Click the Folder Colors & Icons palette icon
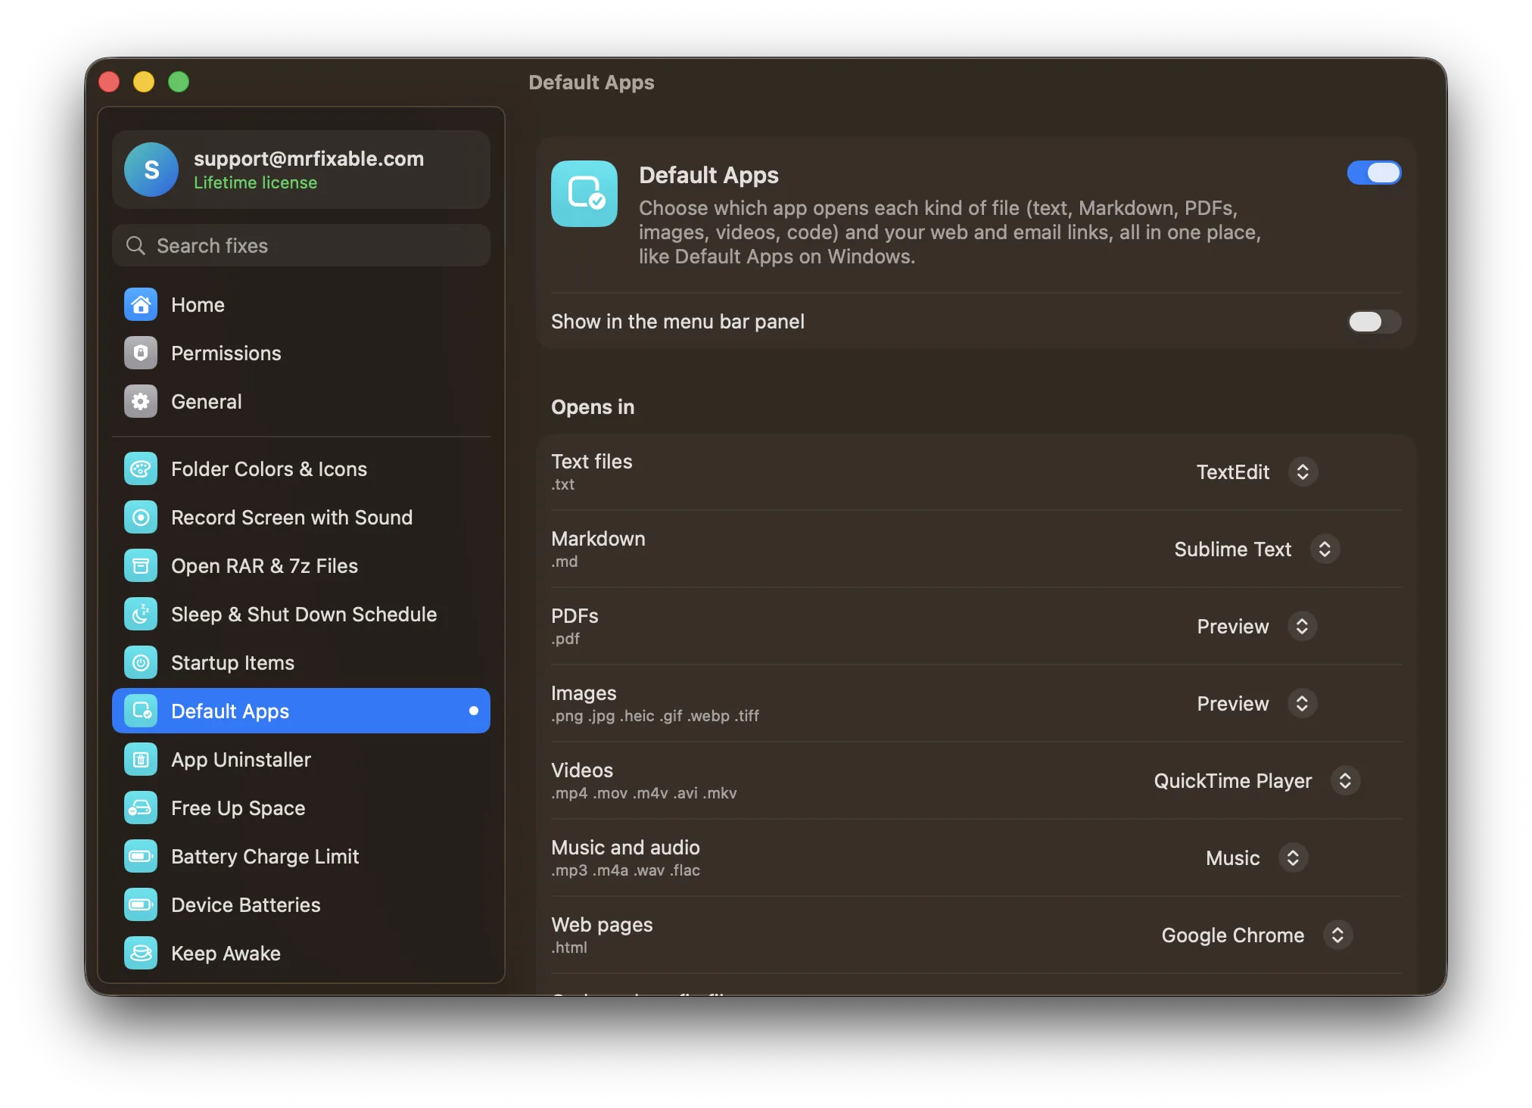The image size is (1532, 1108). 141,468
